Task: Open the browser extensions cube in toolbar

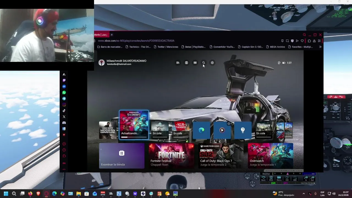Action: tap(309, 41)
